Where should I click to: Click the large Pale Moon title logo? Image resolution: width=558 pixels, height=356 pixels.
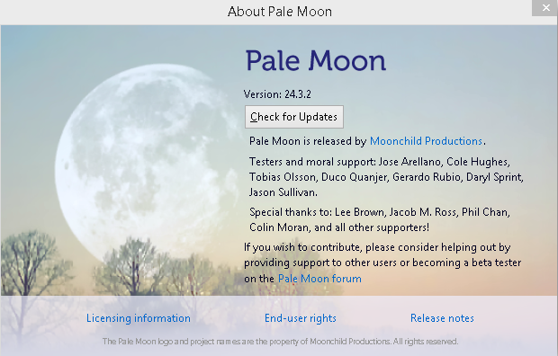click(316, 60)
